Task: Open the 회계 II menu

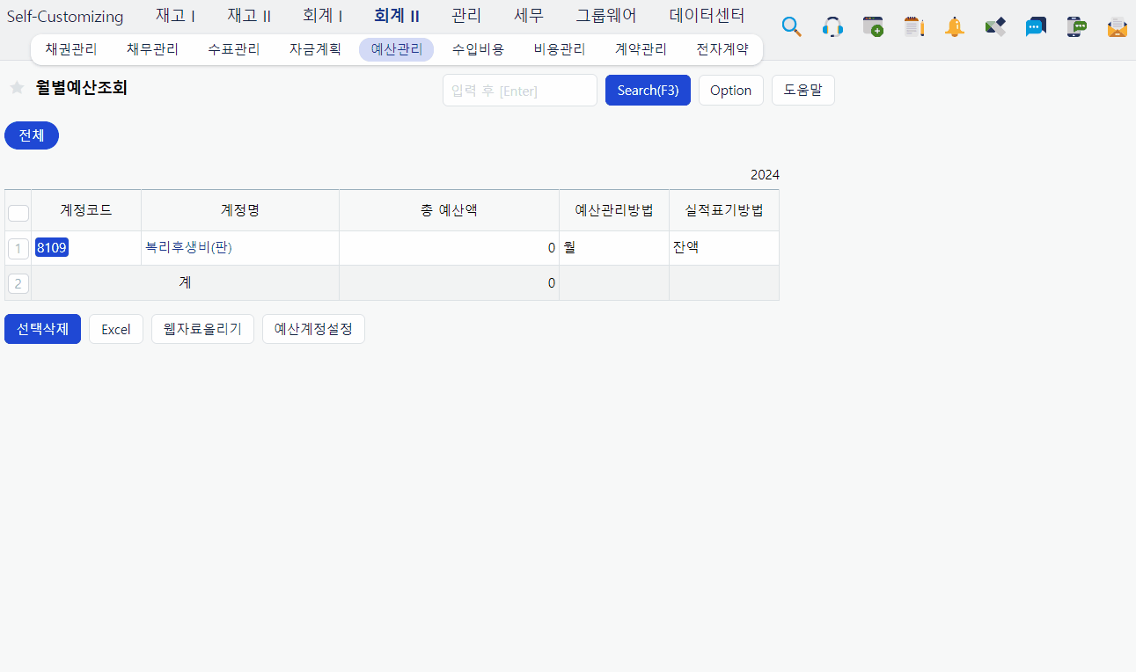Action: (397, 16)
